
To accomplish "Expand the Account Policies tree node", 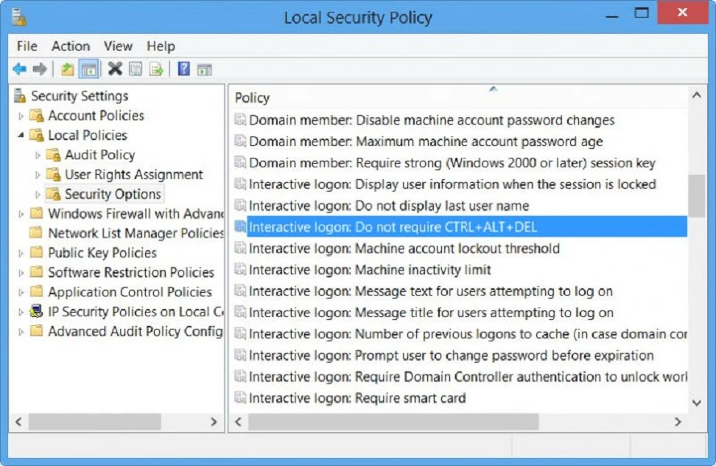I will [21, 116].
